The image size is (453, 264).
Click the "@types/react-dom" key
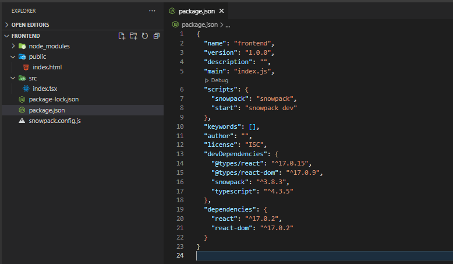click(x=245, y=173)
